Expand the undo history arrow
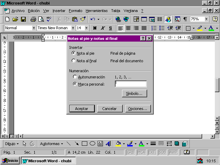Screen dimensions: 220x165 click(99, 19)
